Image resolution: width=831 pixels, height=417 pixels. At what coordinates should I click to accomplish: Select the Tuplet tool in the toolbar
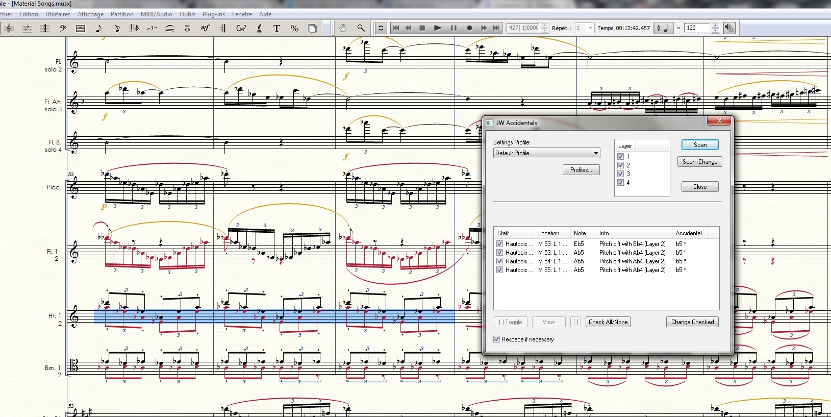(152, 28)
